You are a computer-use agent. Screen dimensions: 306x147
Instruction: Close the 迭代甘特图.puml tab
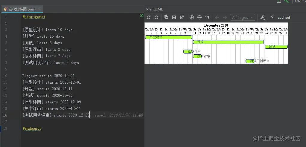(x=39, y=9)
